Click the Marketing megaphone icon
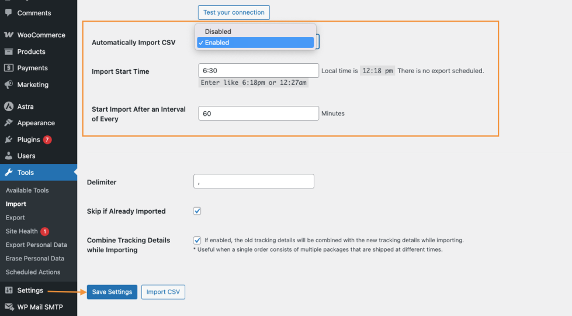This screenshot has width=572, height=316. 9,85
